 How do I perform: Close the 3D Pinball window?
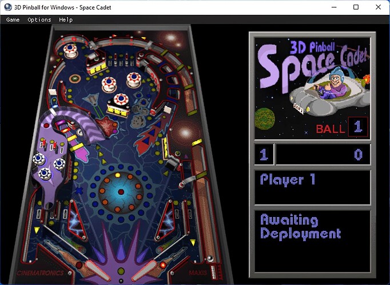(378, 7)
